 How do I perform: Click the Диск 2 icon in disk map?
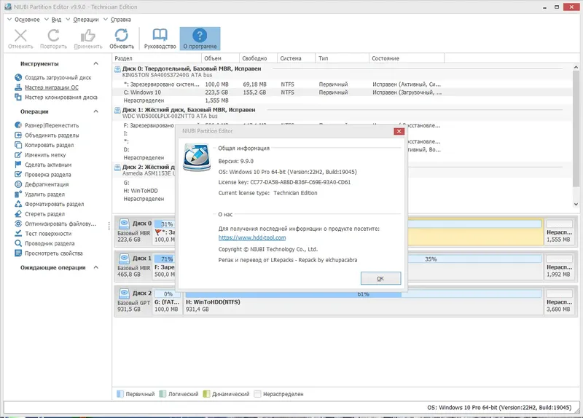click(124, 293)
